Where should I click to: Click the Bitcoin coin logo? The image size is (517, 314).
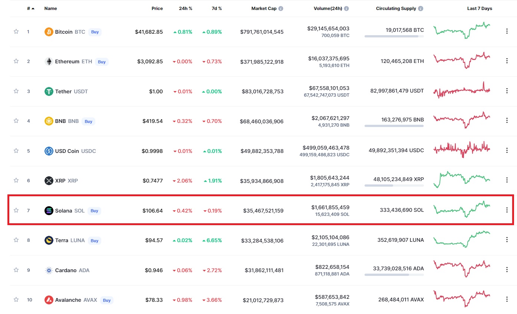[x=49, y=32]
